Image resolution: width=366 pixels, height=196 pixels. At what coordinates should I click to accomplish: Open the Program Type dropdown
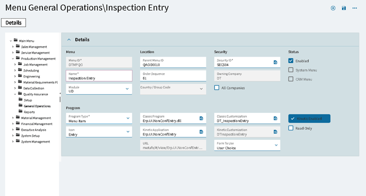99,118
